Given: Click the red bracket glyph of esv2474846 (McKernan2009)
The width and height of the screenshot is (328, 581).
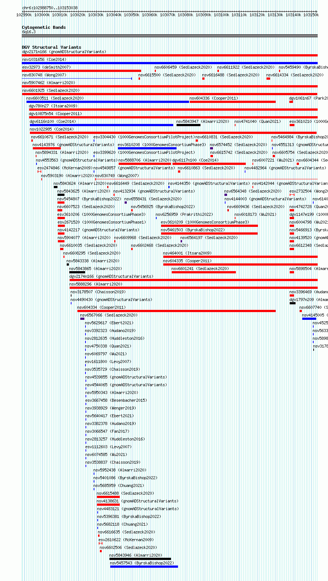Looking at the screenshot, I should (39, 172).
